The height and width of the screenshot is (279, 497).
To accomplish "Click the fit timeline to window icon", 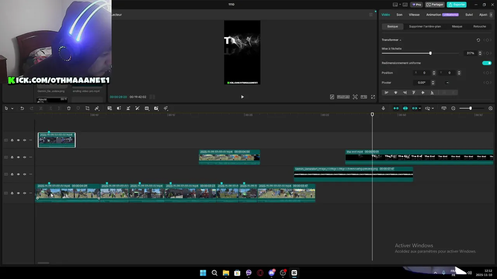I will pos(444,108).
